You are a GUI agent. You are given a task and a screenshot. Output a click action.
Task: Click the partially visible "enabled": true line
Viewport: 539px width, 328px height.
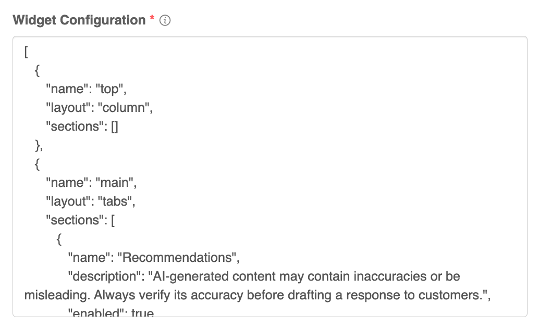pyautogui.click(x=111, y=313)
